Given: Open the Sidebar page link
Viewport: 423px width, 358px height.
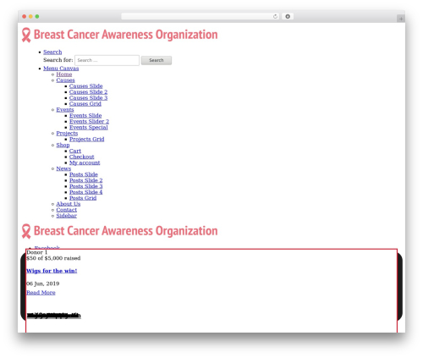Looking at the screenshot, I should coord(66,216).
